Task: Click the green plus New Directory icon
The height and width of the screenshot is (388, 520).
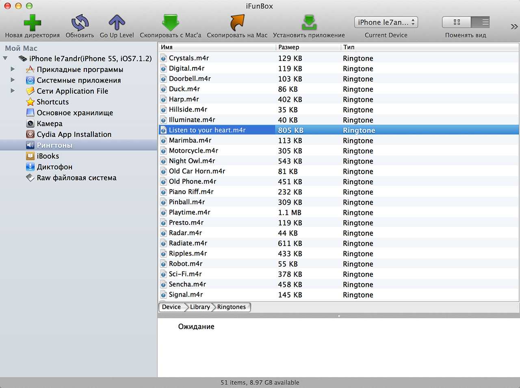Action: point(32,23)
